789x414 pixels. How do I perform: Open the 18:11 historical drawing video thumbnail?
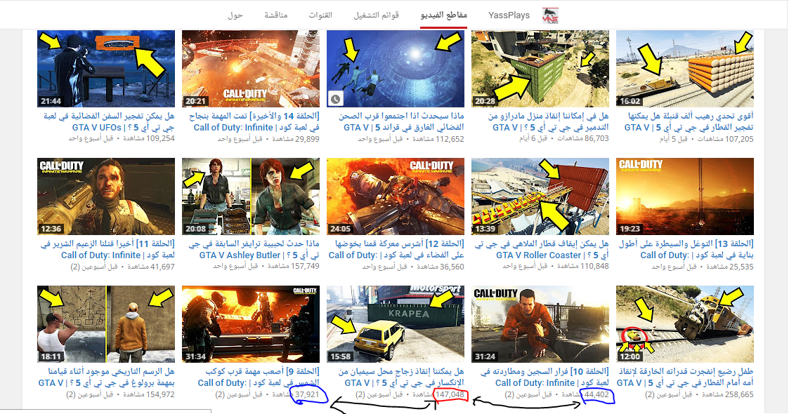click(x=106, y=324)
